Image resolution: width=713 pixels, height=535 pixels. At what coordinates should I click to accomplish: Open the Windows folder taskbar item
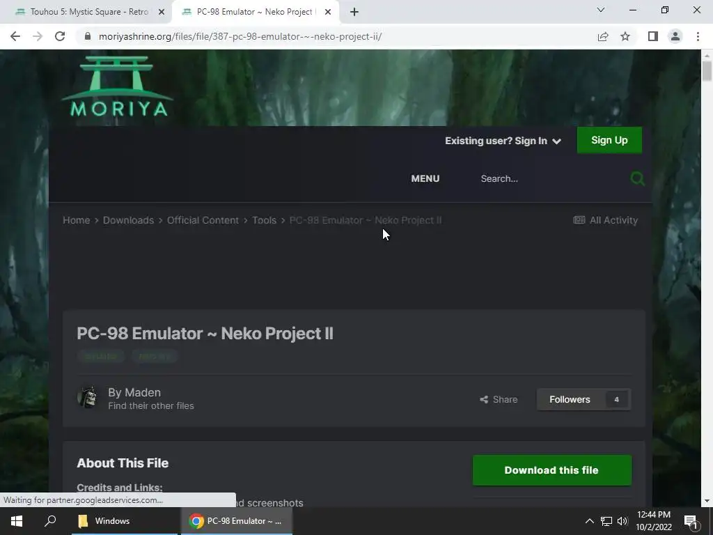(x=124, y=521)
